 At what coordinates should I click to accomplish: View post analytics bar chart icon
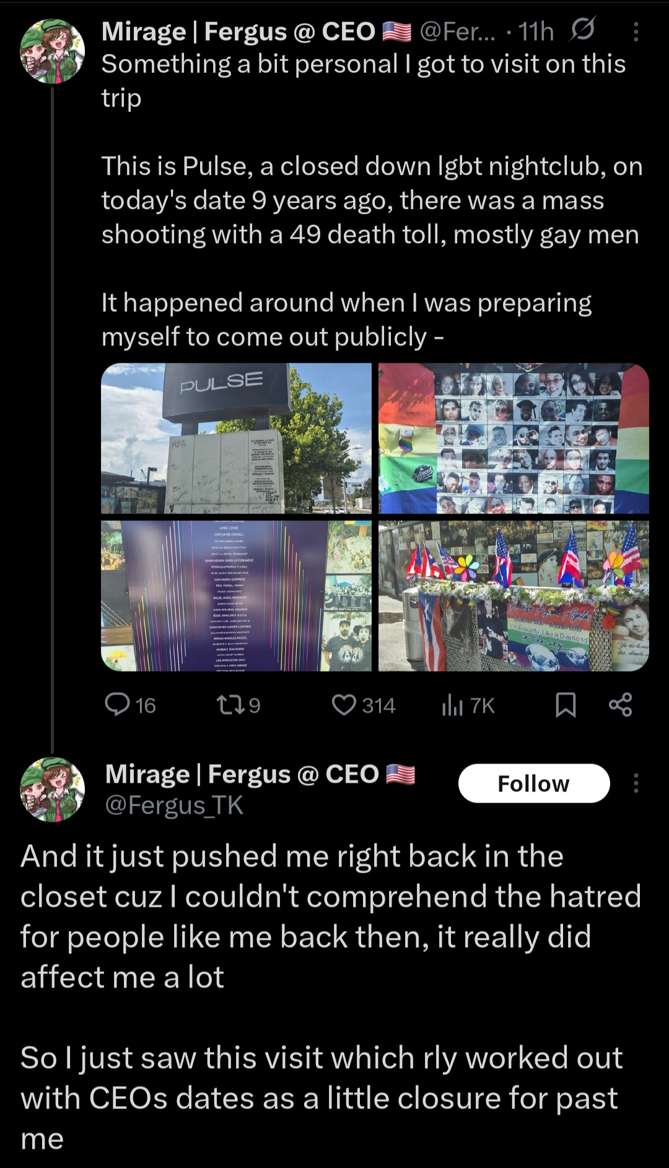pos(452,705)
